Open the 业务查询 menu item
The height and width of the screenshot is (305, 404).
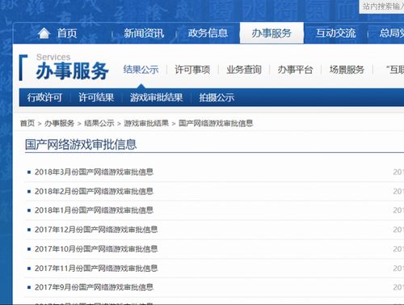click(244, 70)
